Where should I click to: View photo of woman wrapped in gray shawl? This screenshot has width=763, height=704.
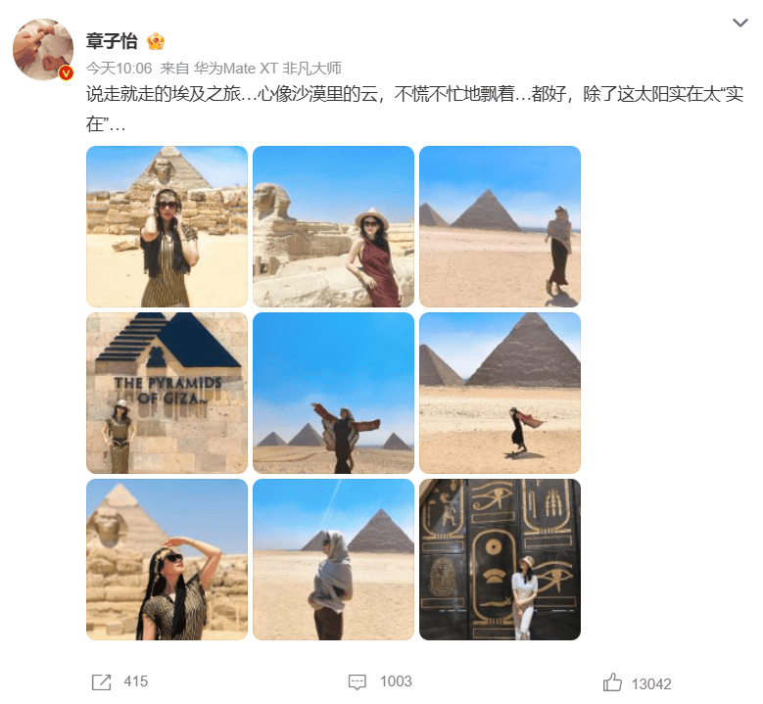[333, 559]
